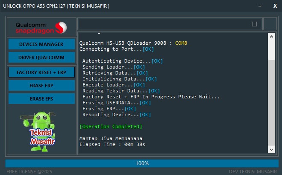This screenshot has width=282, height=175.
Task: Click "Retrieving Data...[OK]" log line
Action: click(x=115, y=73)
